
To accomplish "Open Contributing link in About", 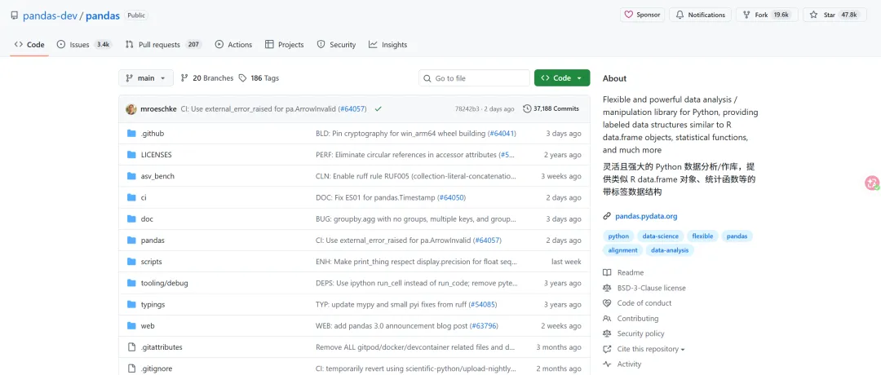I will [x=638, y=318].
